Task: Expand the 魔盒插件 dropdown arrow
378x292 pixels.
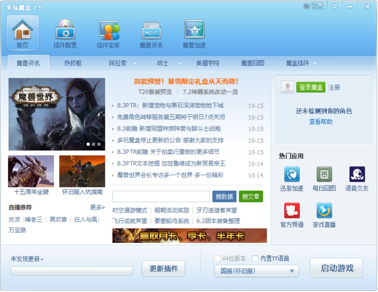Action: (x=315, y=63)
